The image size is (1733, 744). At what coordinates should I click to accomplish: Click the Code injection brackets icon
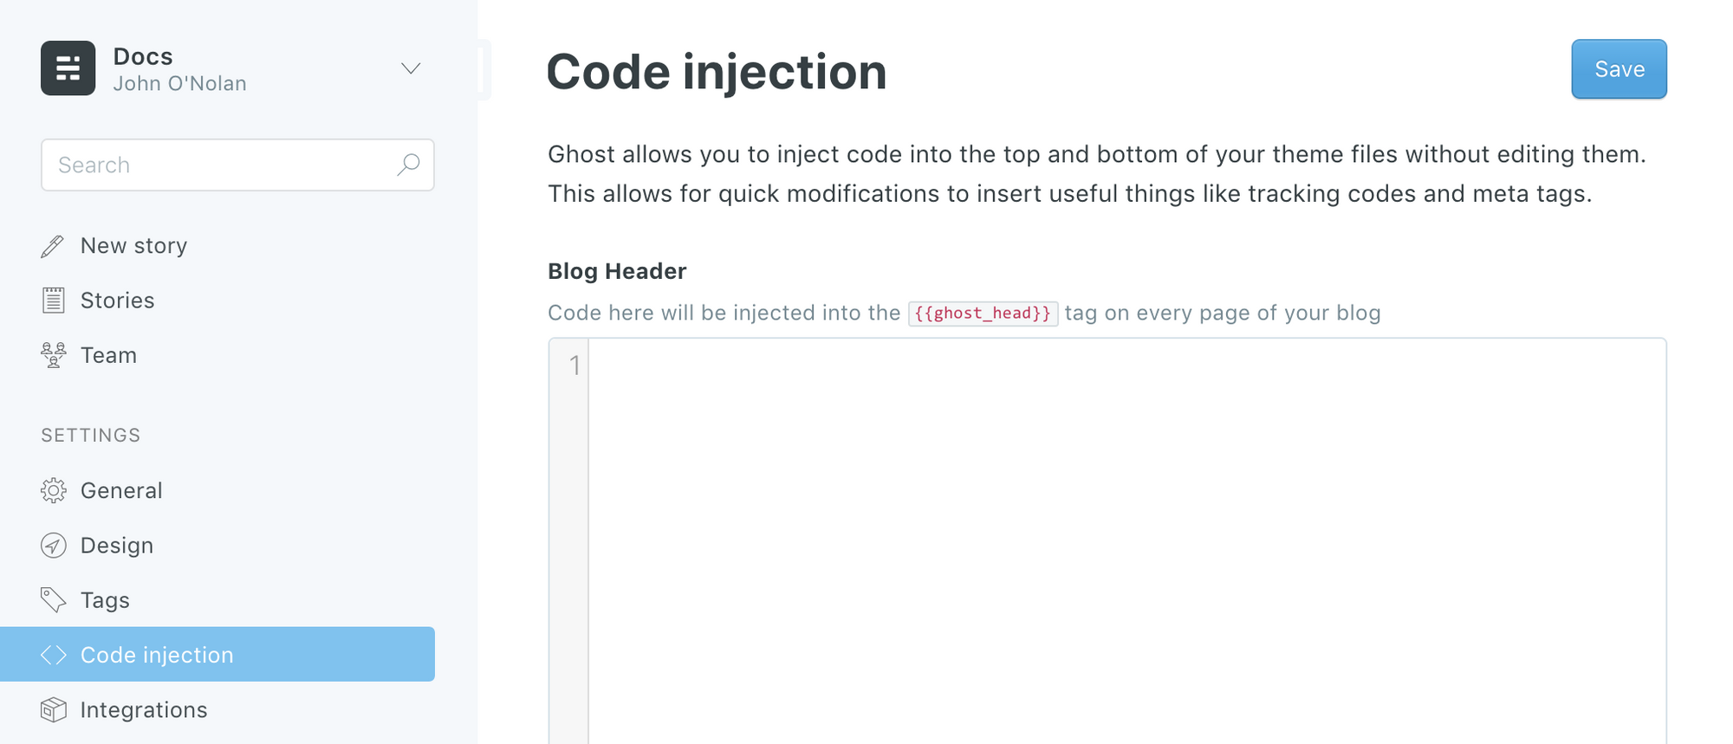[x=53, y=655]
